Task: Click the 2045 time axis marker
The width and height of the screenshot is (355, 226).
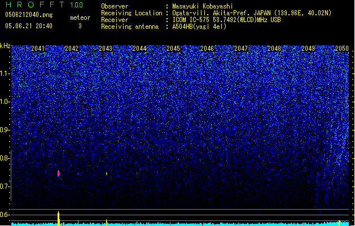Action: 173,49
